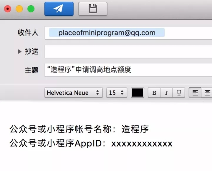
Task: Click into the 抄送 input field
Action: (x=128, y=51)
